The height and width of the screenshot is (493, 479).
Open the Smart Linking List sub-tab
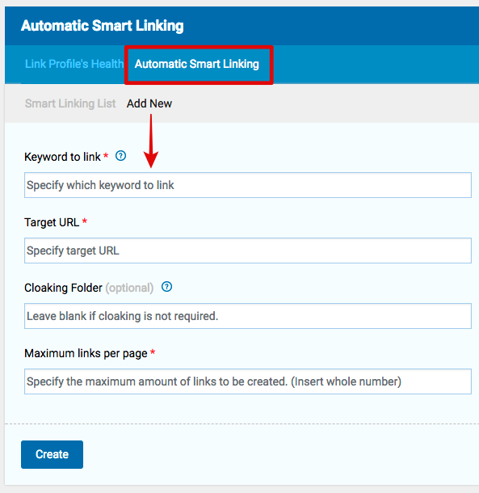tap(70, 103)
